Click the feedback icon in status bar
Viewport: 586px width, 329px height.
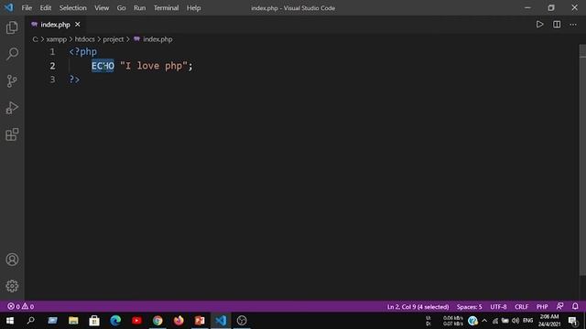[x=559, y=306]
